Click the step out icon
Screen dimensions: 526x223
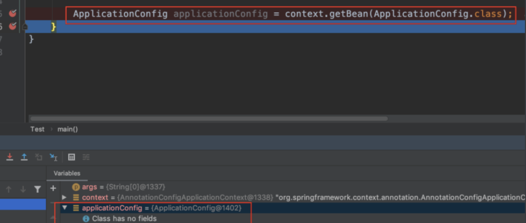click(24, 157)
